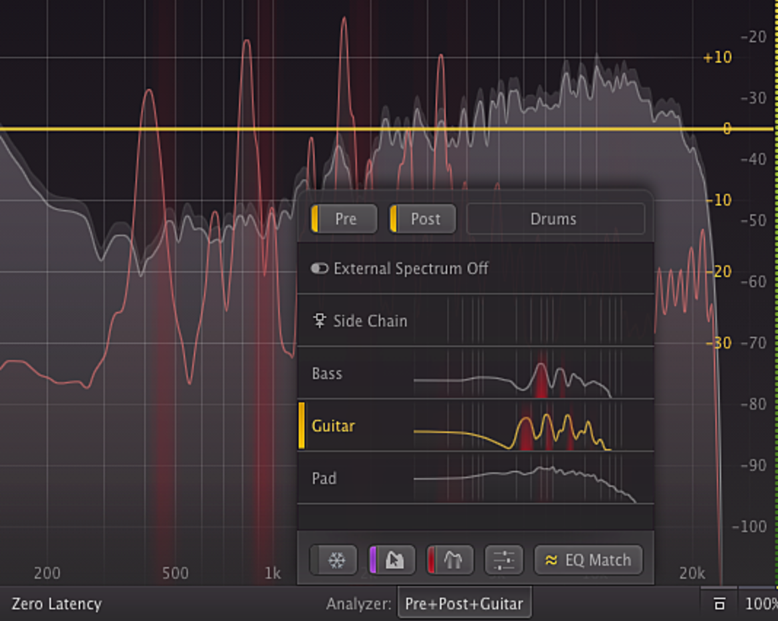778x621 pixels.
Task: Open analyzer settings sliders icon
Action: pos(503,560)
